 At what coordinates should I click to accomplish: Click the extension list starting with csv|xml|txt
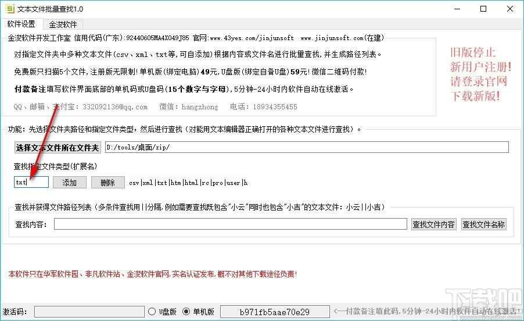(188, 183)
